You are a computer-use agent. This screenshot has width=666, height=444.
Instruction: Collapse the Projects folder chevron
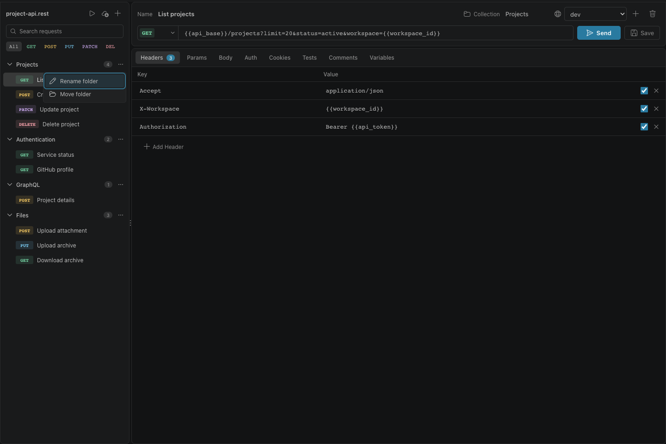[x=10, y=64]
